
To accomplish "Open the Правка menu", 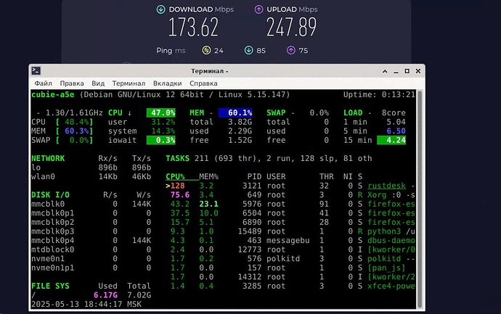I will click(72, 83).
